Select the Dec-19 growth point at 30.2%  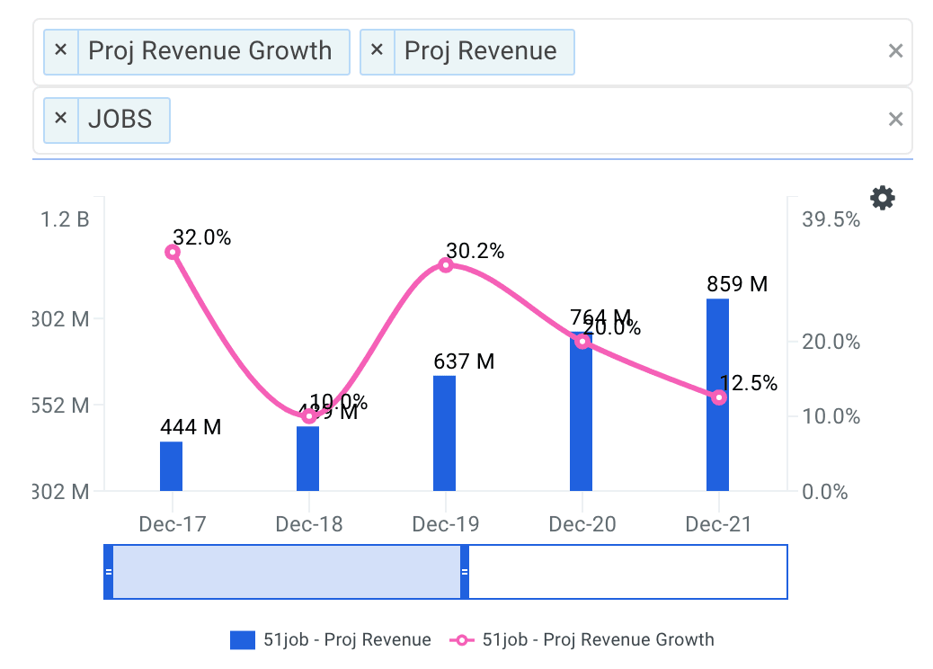point(445,265)
